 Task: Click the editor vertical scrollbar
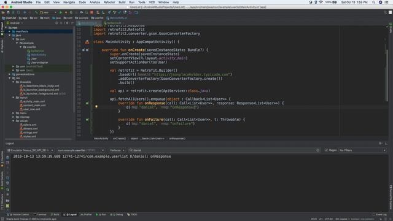point(387,75)
